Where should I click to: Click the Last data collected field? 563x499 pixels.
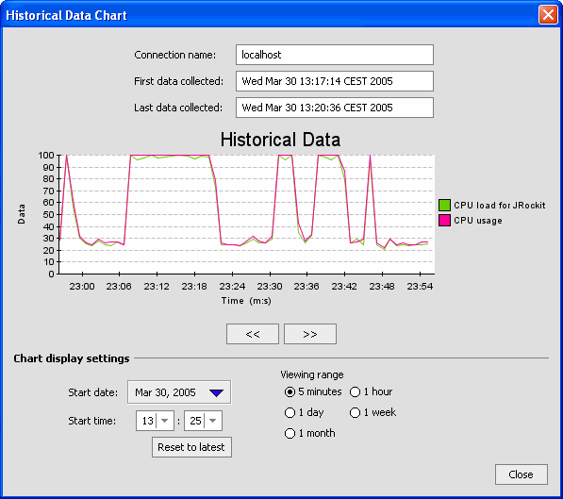coord(334,108)
